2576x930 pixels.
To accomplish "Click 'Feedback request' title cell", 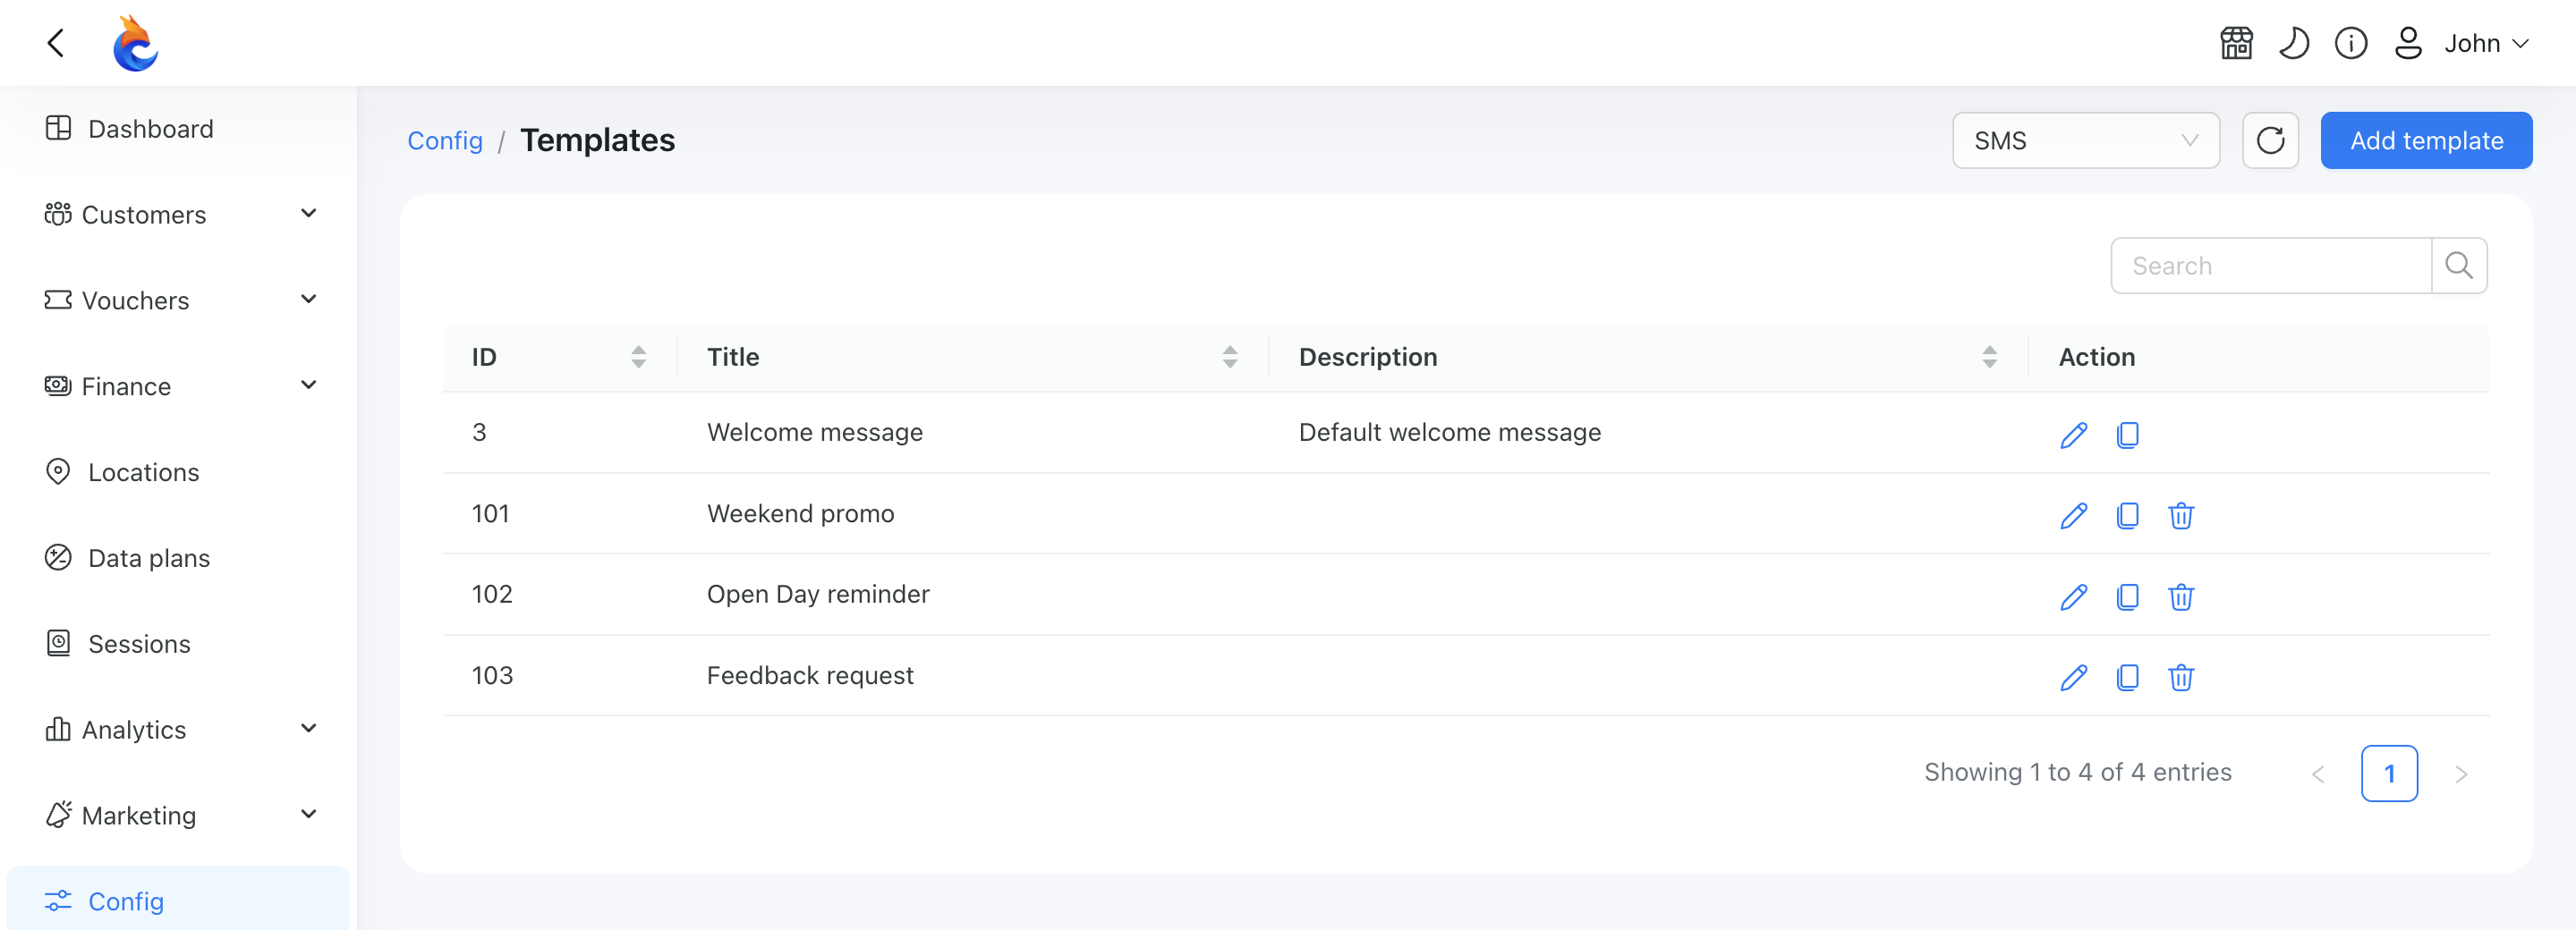I will 810,676.
